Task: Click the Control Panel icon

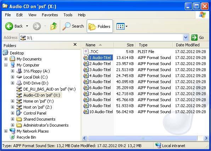Action: [19, 113]
